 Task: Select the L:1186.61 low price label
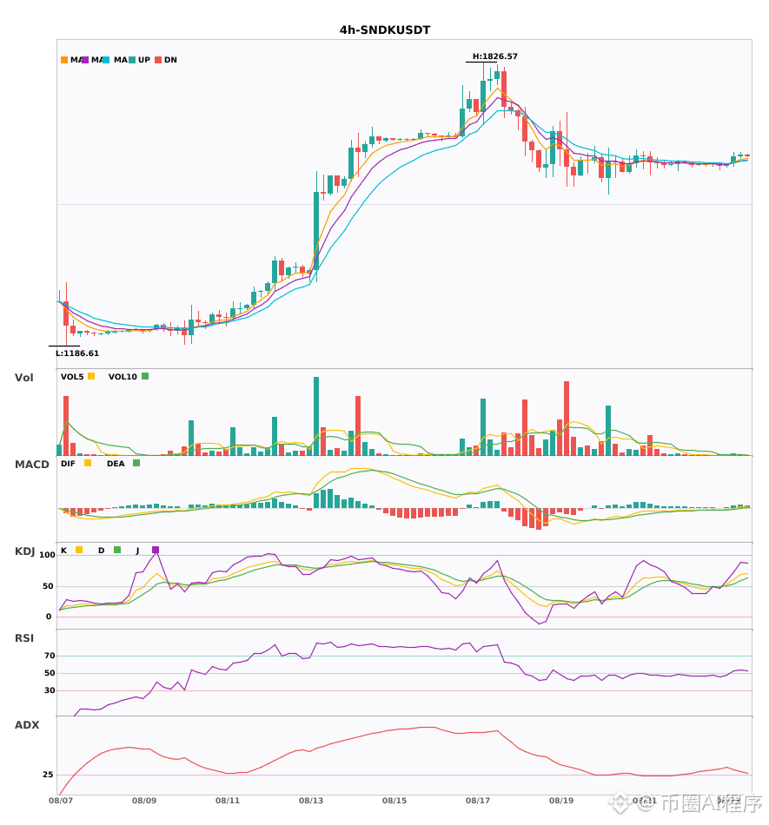point(77,353)
